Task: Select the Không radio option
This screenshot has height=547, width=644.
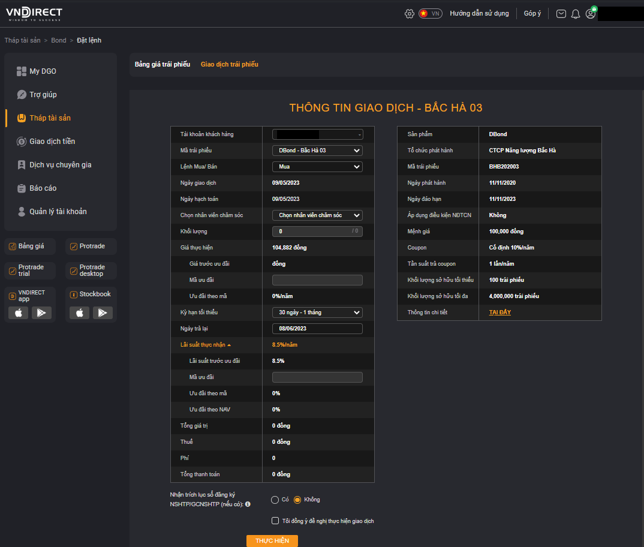Action: pos(297,500)
